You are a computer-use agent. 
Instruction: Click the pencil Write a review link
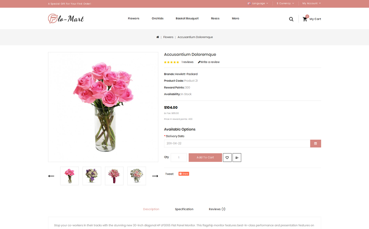tap(209, 62)
